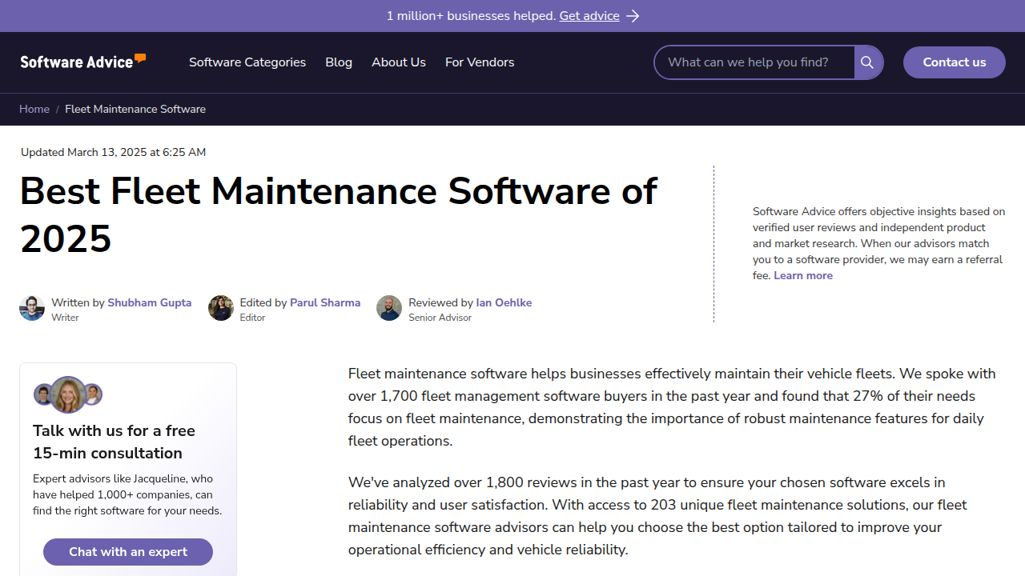The image size is (1025, 576).
Task: Open Ian Oehlke's reviewer profile link
Action: [504, 302]
